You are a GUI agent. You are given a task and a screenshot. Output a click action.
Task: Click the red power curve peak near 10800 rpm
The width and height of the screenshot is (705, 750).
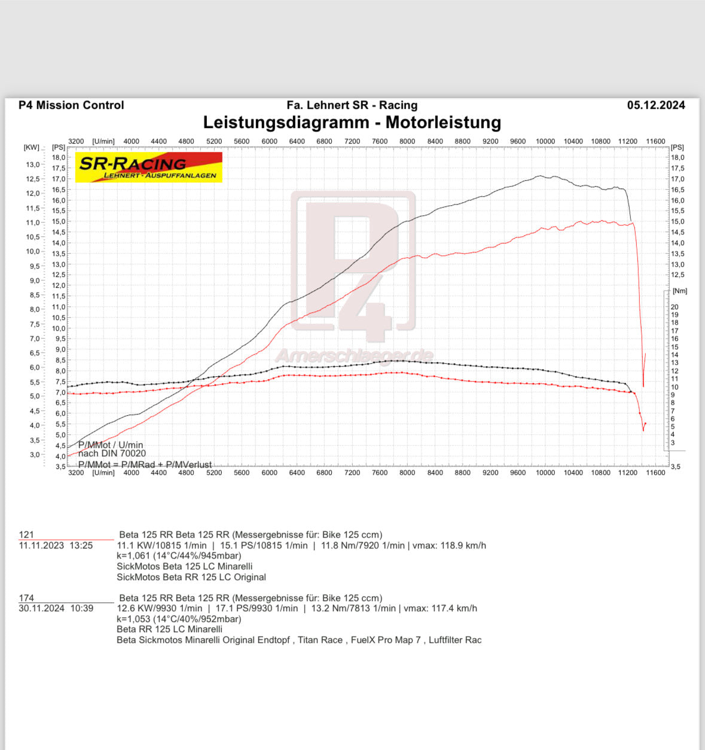tap(601, 221)
